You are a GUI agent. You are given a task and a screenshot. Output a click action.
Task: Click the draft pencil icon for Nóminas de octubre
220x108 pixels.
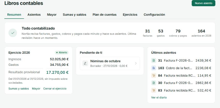coord(85,63)
